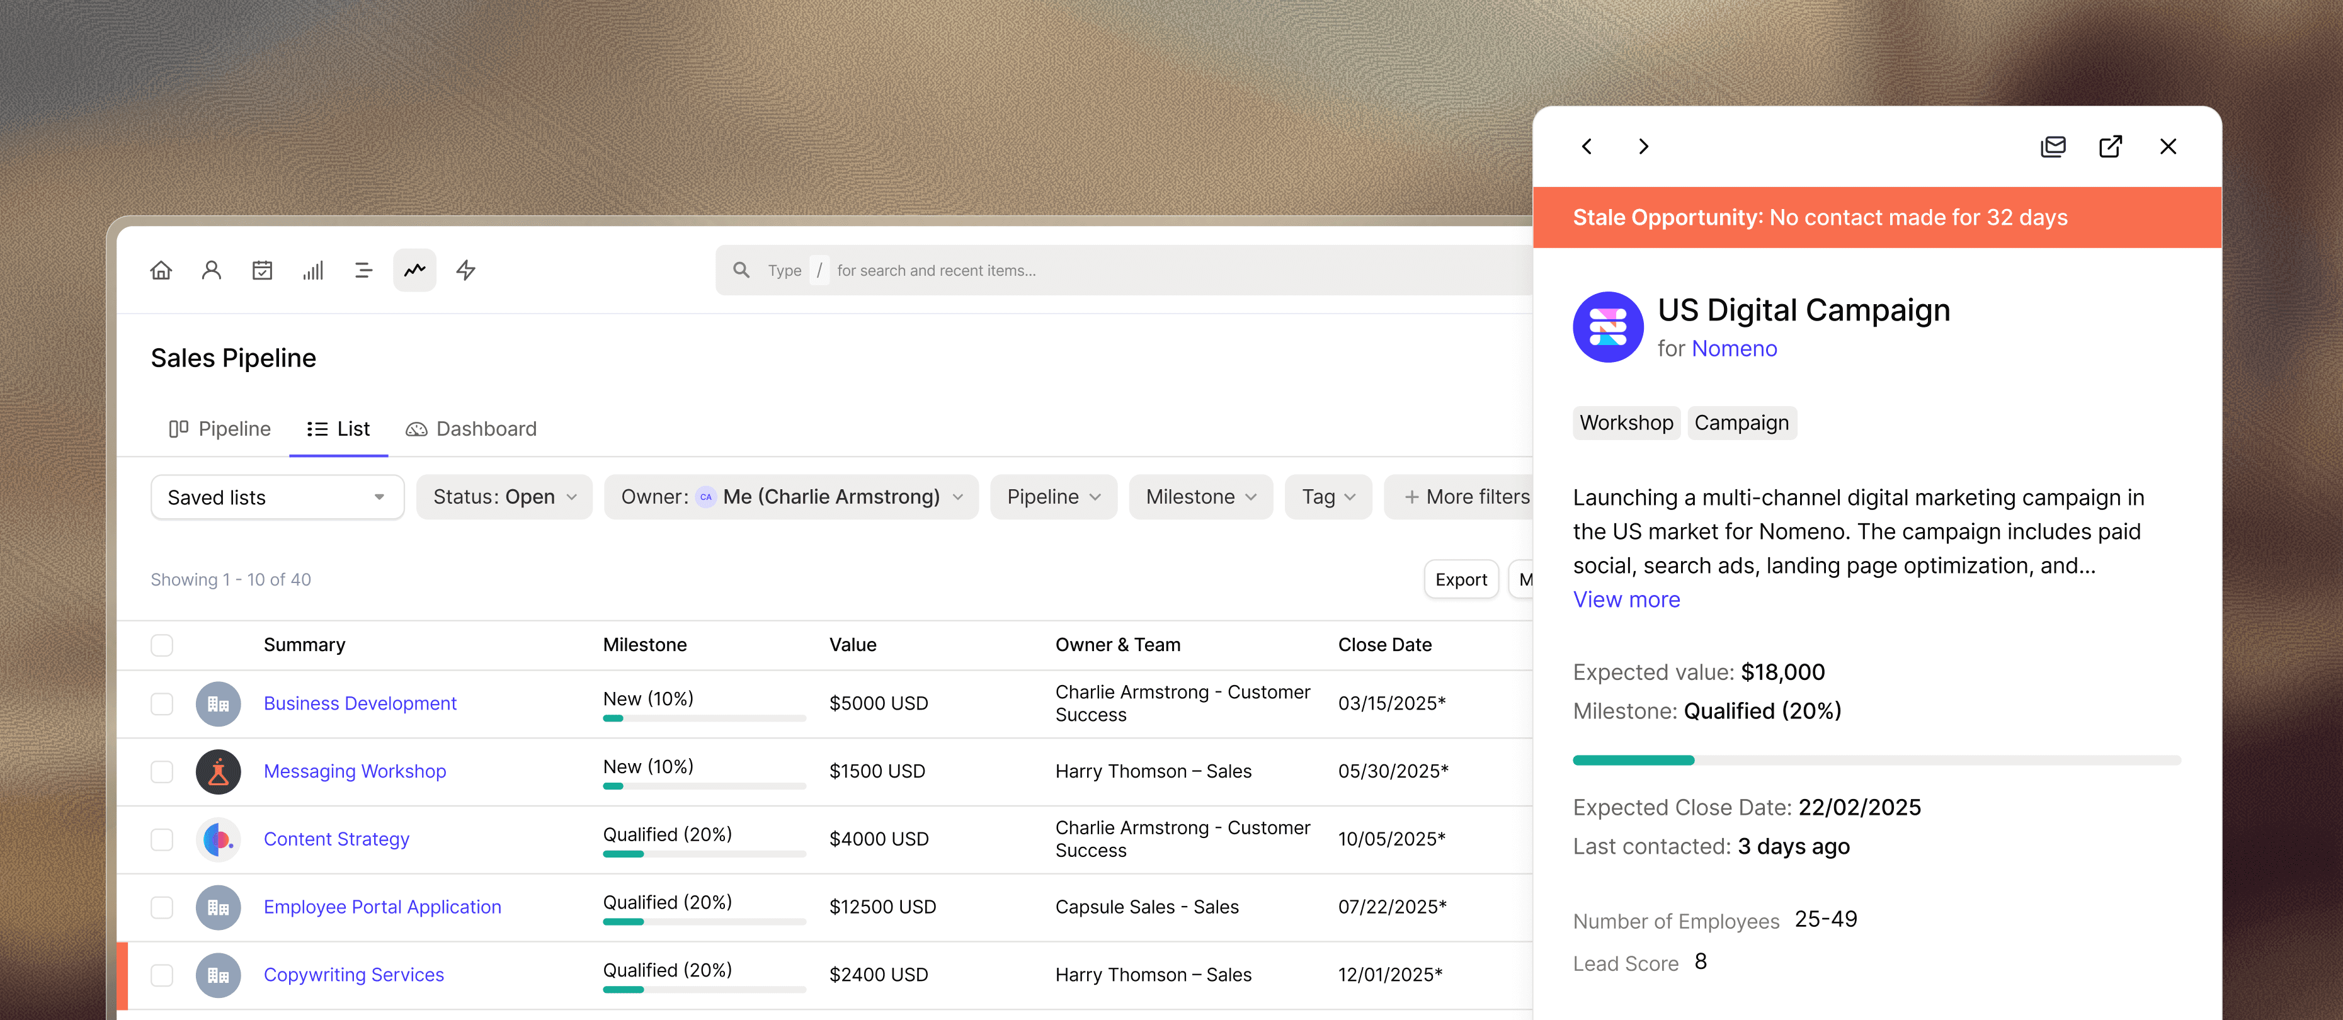The width and height of the screenshot is (2343, 1020).
Task: Open the contacts person icon
Action: (x=211, y=270)
